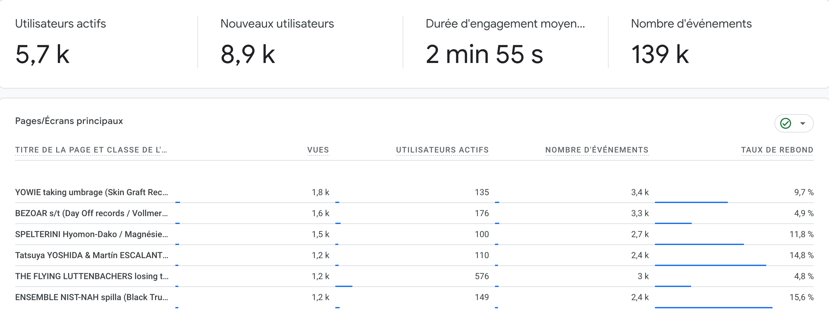The image size is (829, 328).
Task: Open the BEZOAR s/t page row
Action: tap(91, 213)
